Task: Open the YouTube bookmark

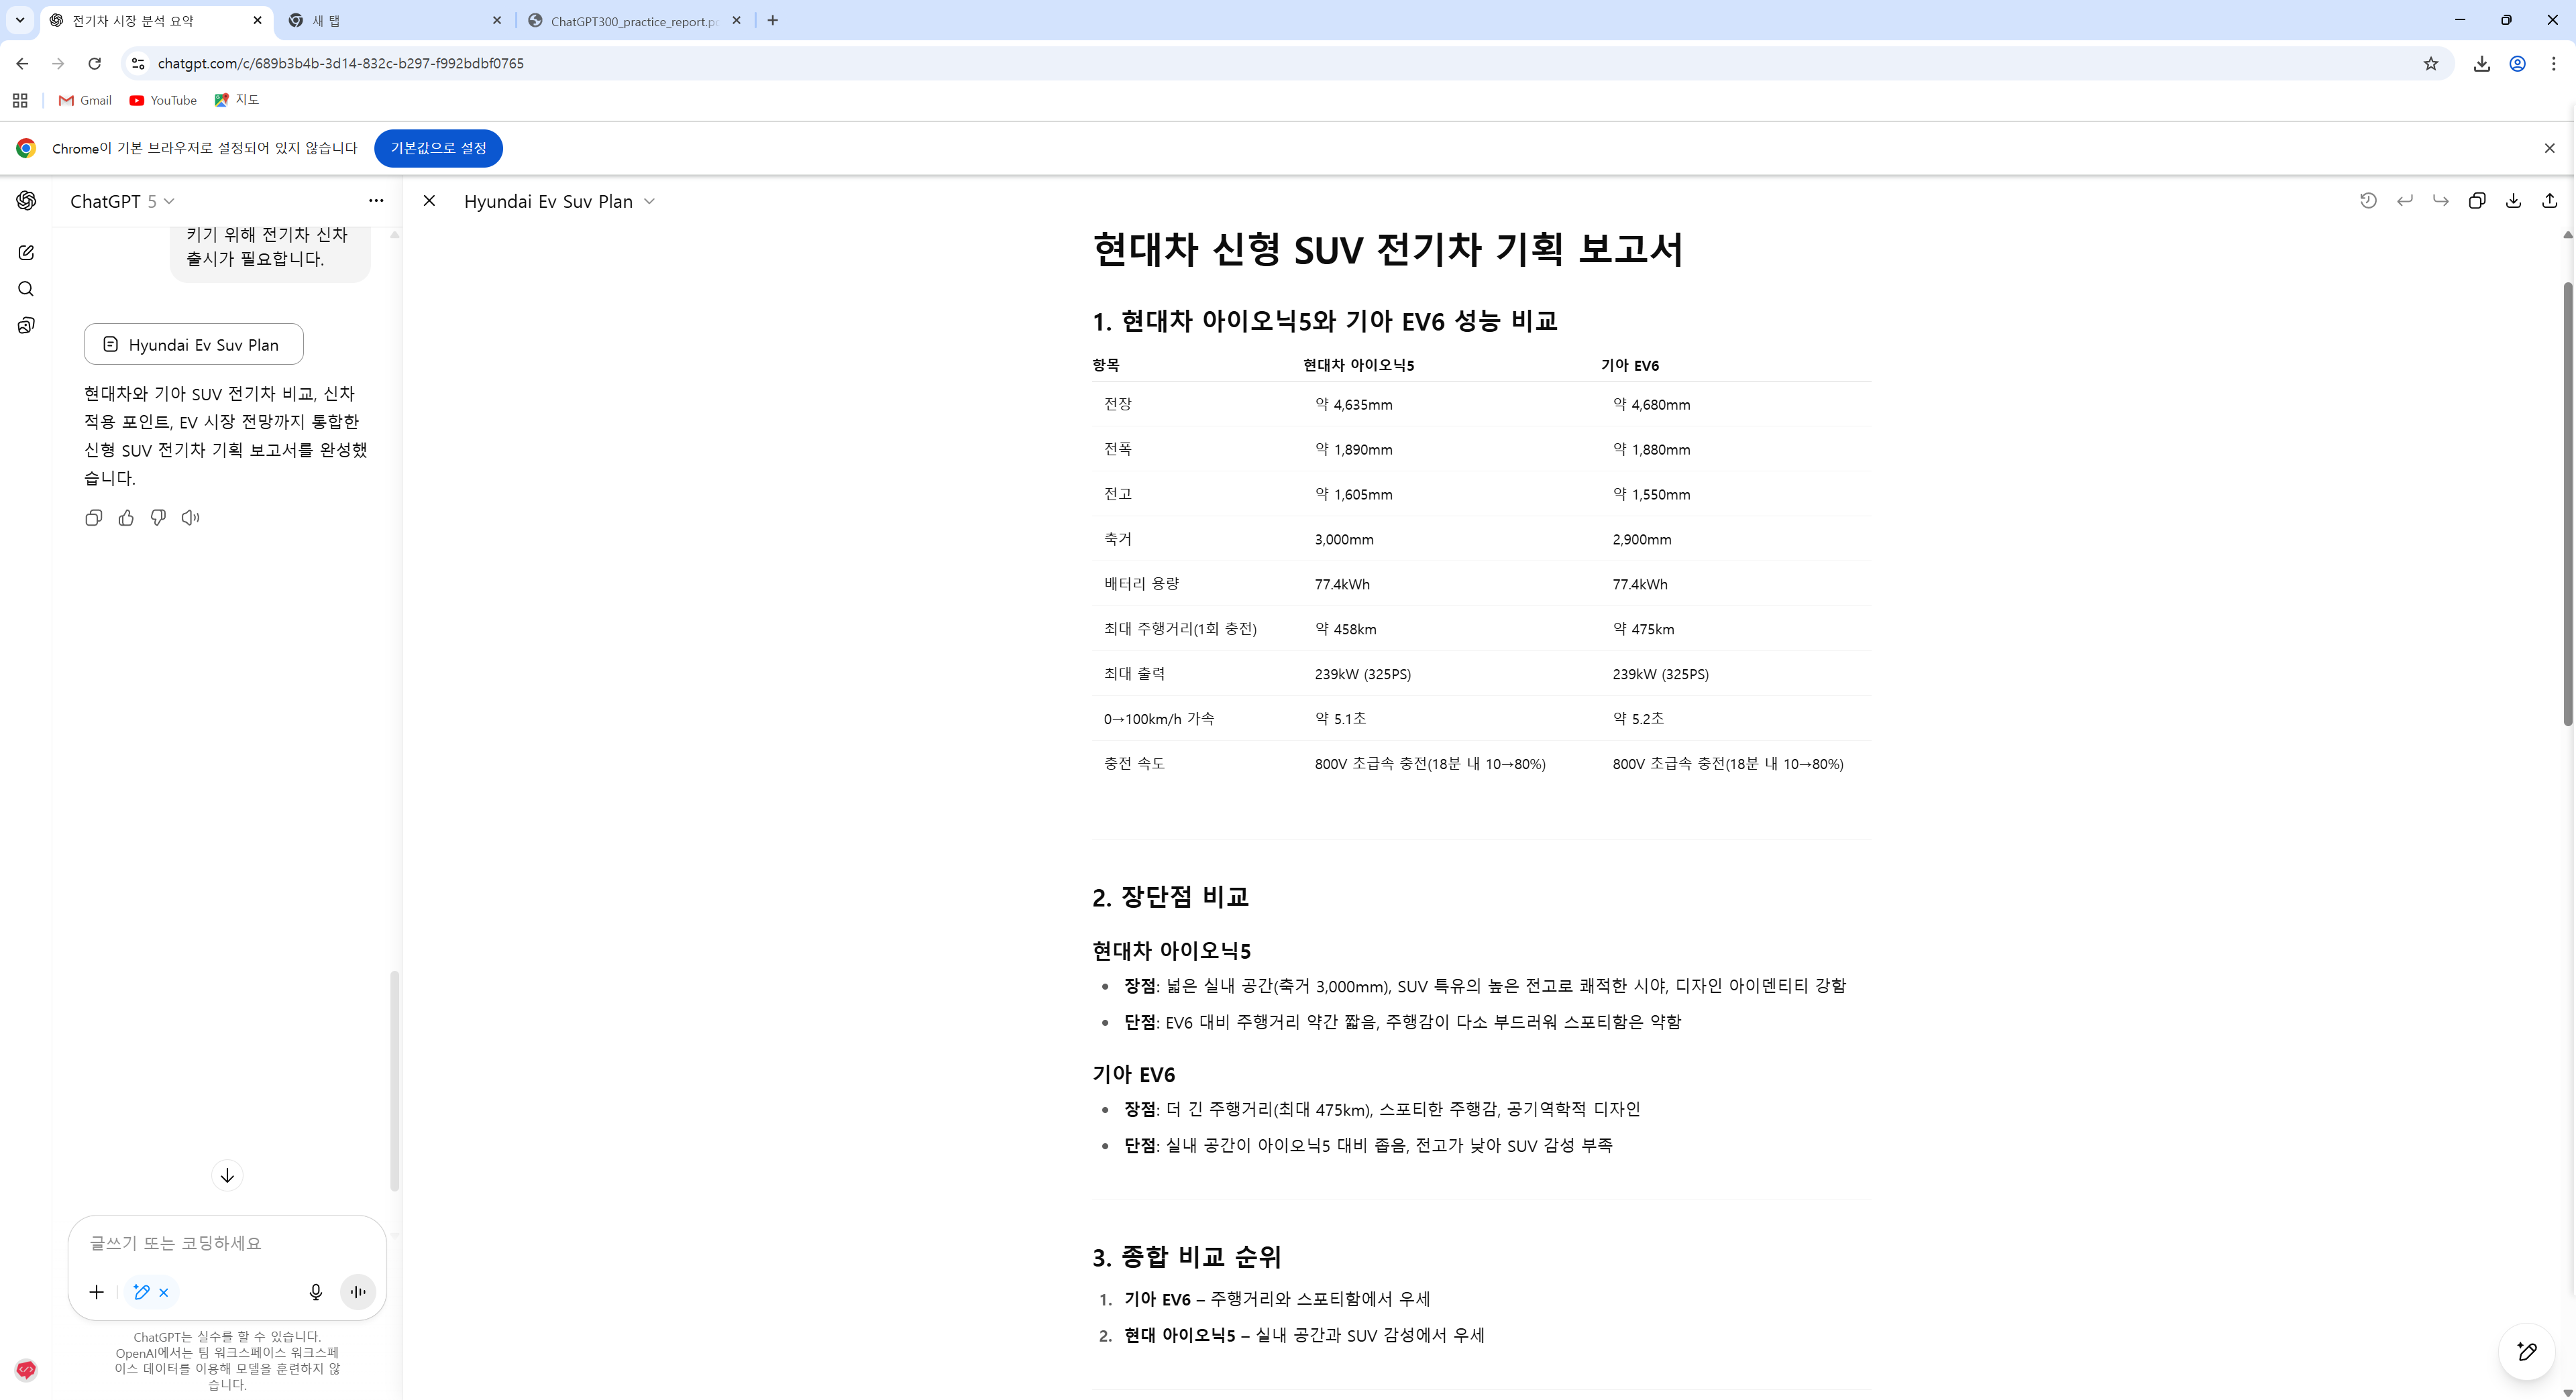Action: coord(163,100)
